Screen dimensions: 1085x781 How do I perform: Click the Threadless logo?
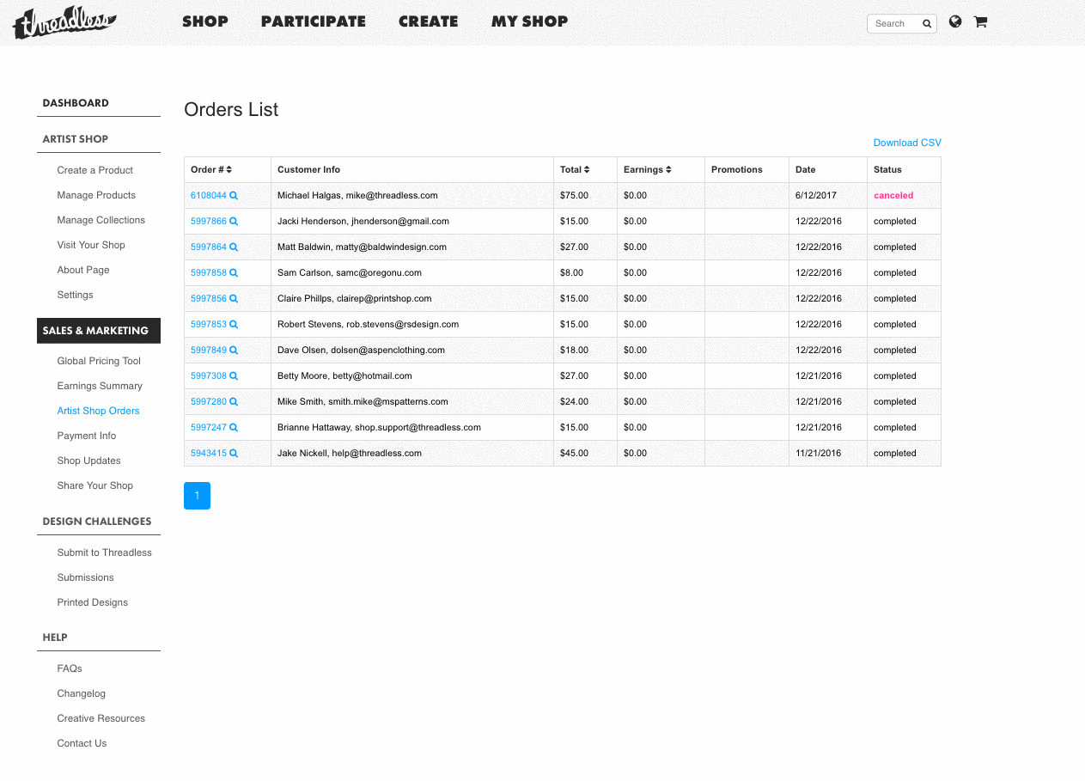(x=64, y=23)
